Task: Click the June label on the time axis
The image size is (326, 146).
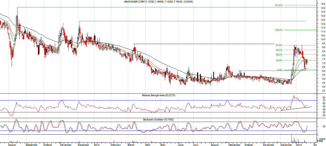Action: pos(180,145)
